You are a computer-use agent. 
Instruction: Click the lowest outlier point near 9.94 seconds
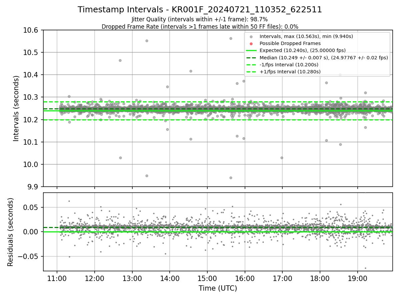click(231, 178)
